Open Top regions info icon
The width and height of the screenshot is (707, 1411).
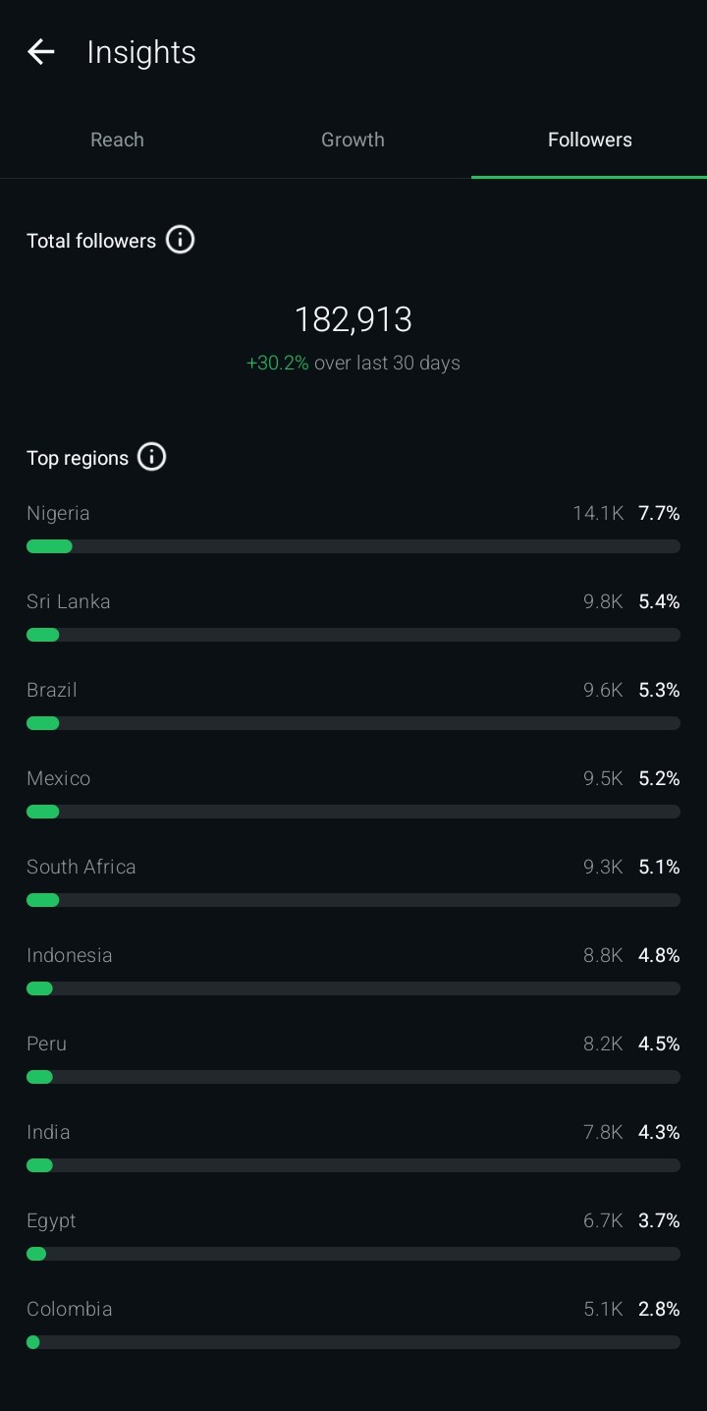151,457
